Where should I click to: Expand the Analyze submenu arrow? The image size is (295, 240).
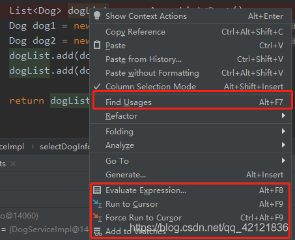(283, 145)
